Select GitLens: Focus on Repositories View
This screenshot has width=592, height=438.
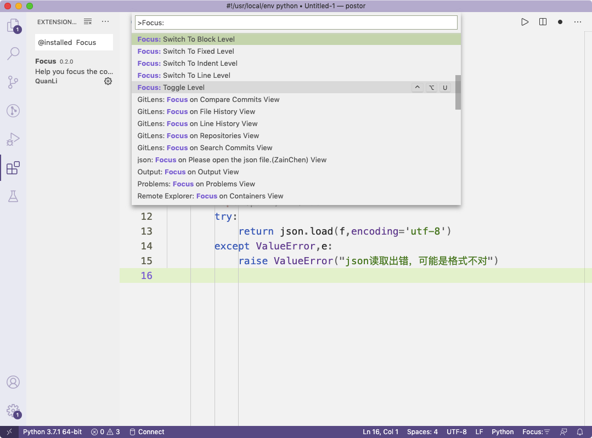pyautogui.click(x=296, y=136)
